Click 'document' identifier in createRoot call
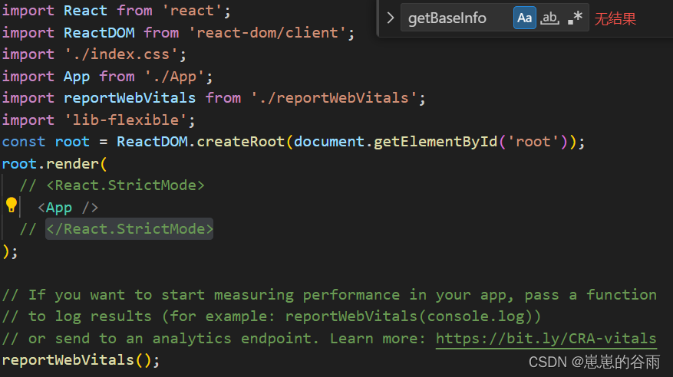 click(x=329, y=142)
